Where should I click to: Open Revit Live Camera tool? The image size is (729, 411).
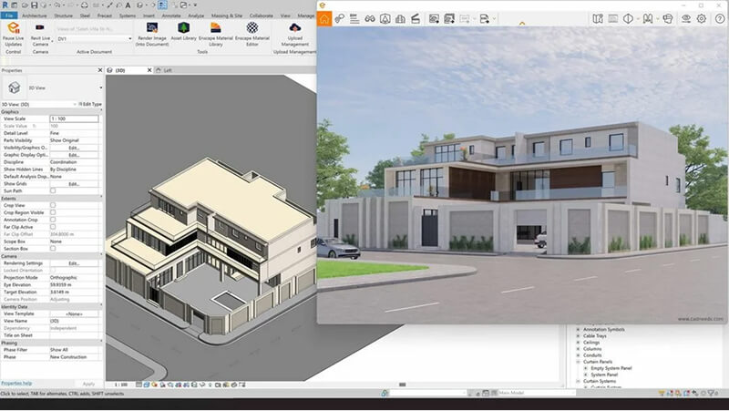point(40,28)
